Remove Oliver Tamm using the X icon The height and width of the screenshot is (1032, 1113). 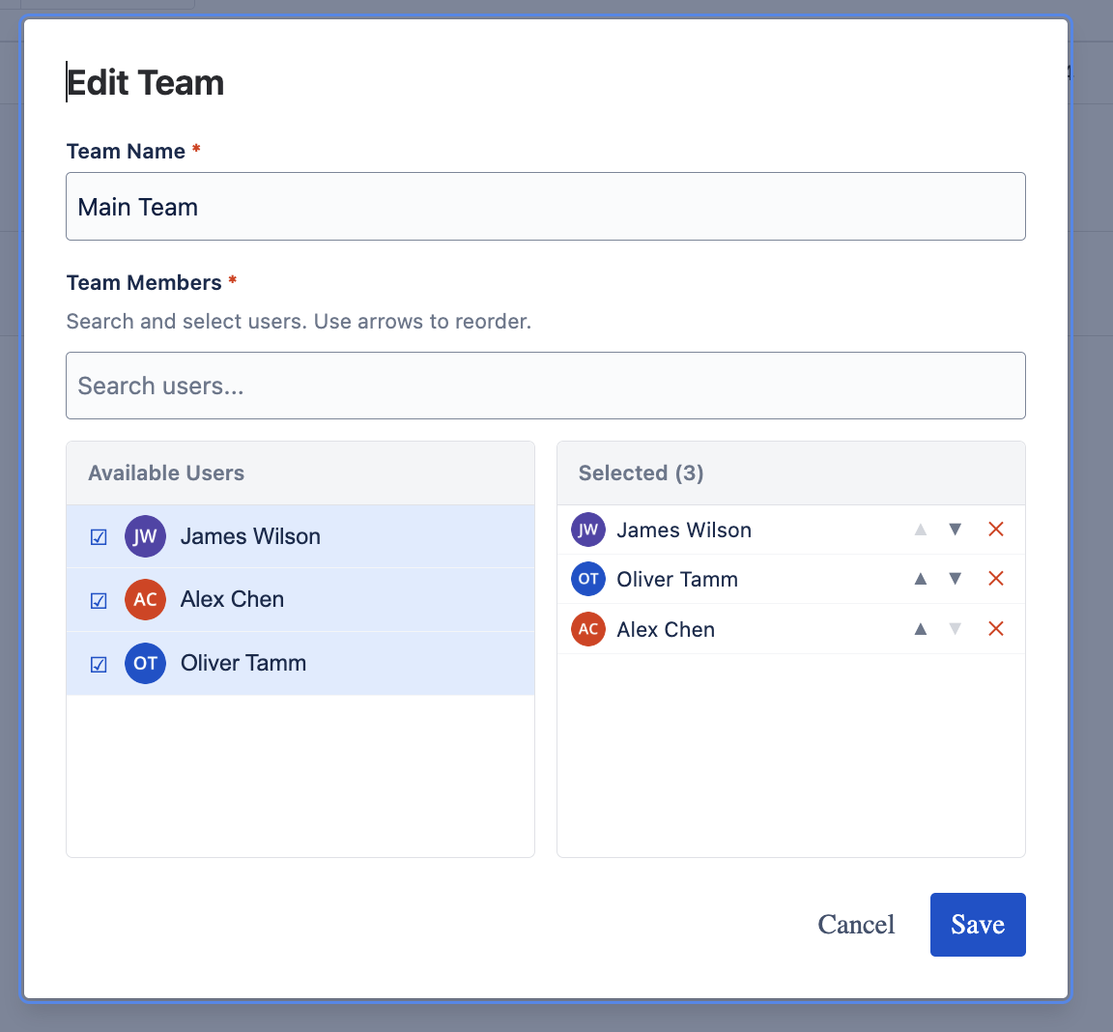coord(996,579)
